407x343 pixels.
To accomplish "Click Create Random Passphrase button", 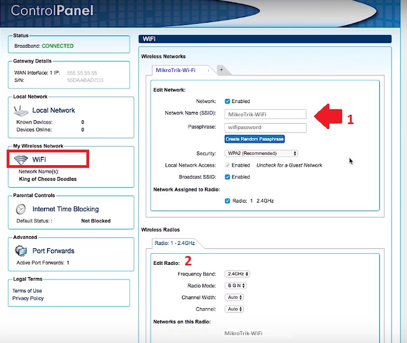I will [x=254, y=139].
